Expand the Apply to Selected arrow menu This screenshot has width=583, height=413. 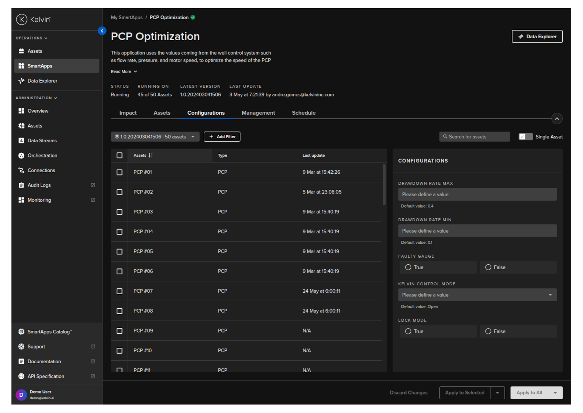(x=497, y=393)
